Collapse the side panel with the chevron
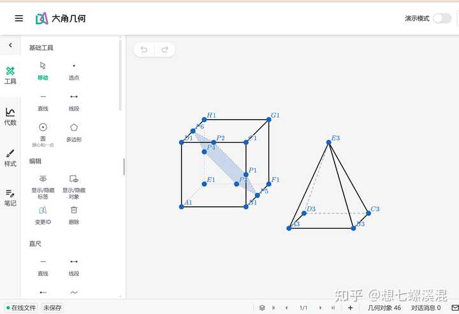The image size is (459, 314). point(10,45)
